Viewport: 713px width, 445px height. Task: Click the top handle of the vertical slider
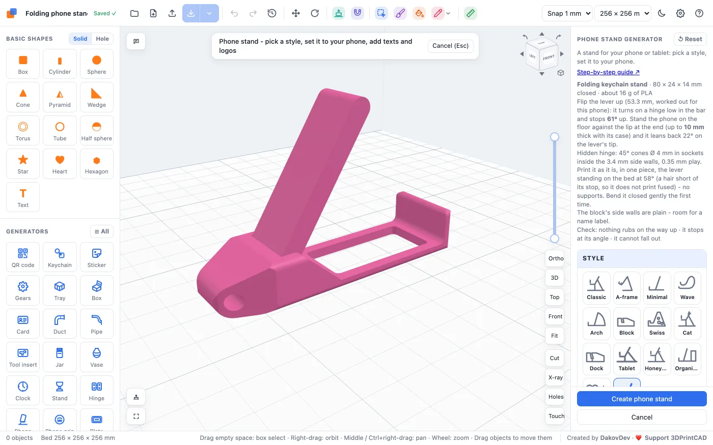[555, 137]
